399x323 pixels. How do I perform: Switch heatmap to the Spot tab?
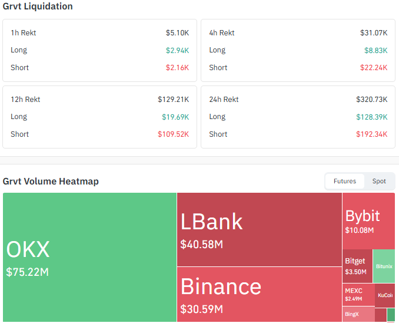click(379, 182)
